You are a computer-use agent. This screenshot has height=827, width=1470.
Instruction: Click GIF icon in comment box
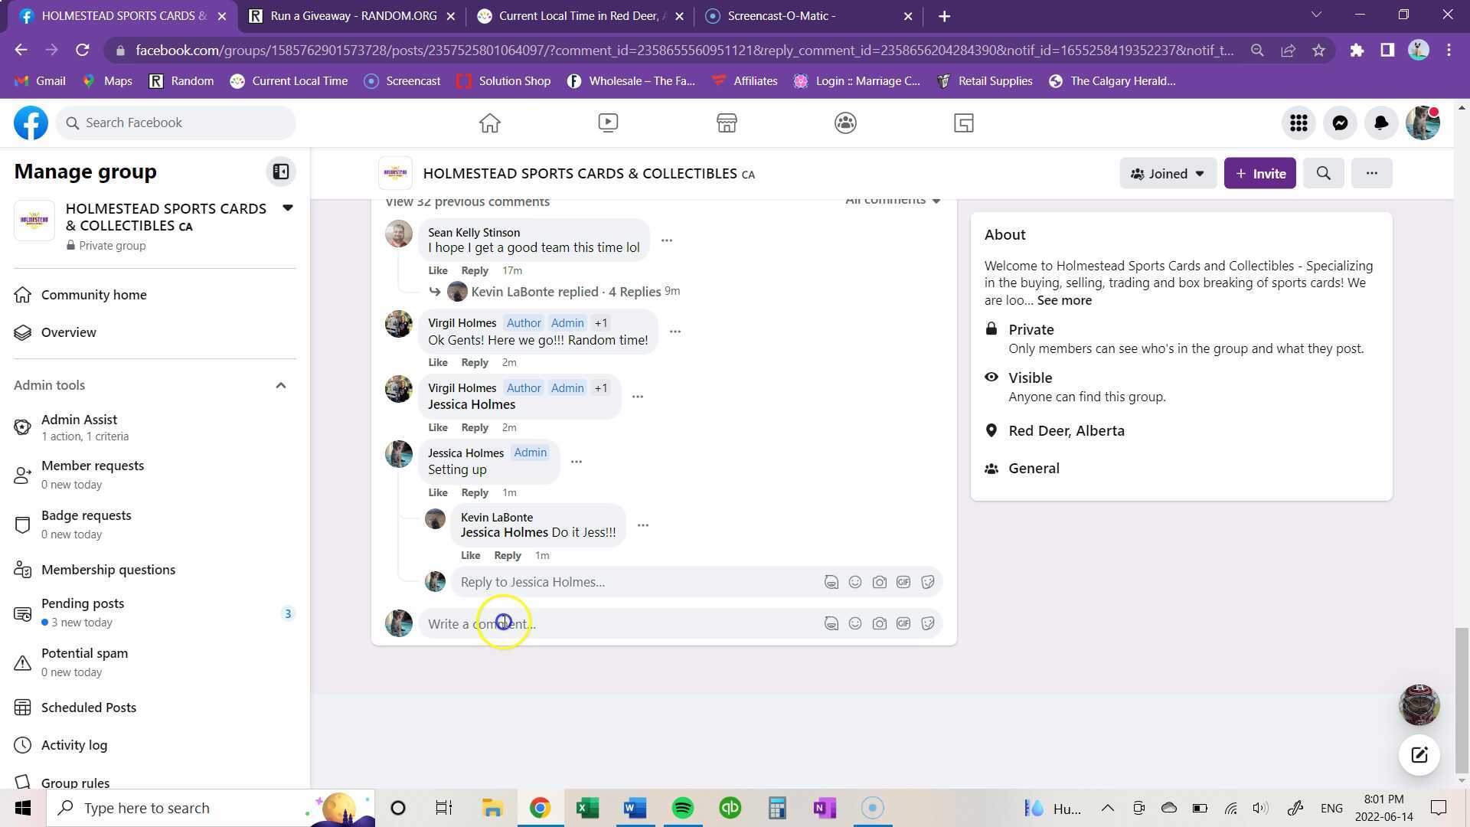(903, 624)
